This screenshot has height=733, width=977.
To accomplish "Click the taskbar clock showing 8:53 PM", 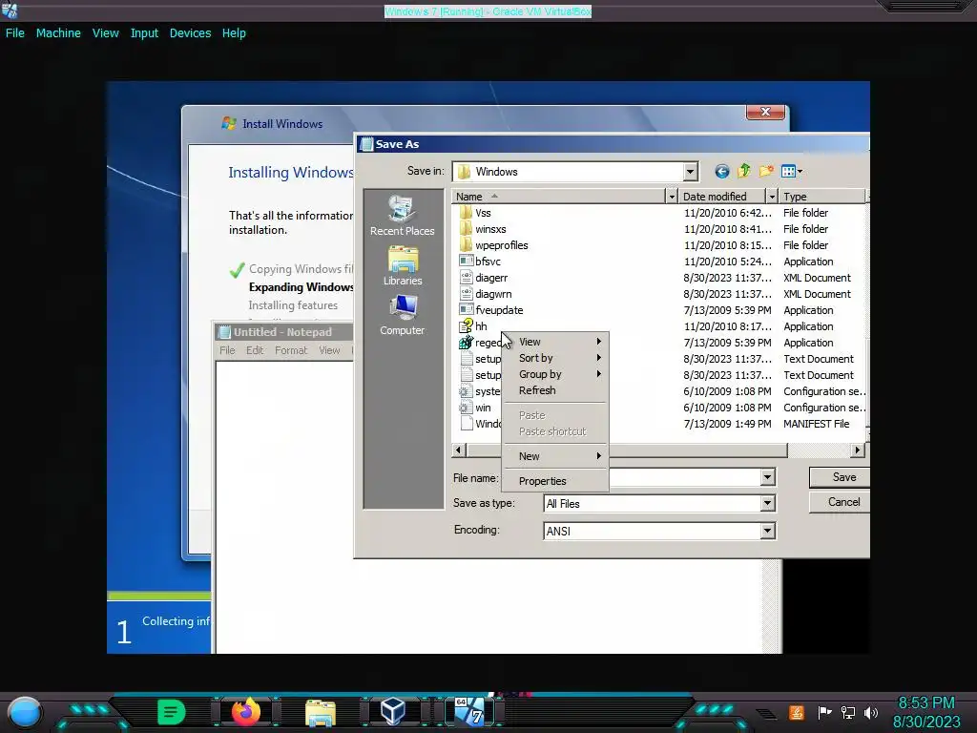I will pos(925,703).
